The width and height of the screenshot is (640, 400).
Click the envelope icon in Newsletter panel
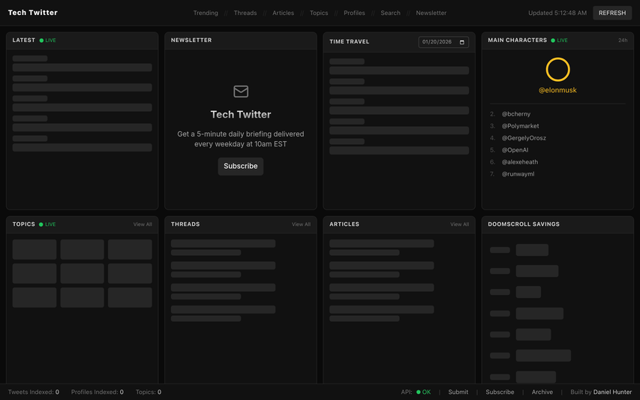pos(240,92)
